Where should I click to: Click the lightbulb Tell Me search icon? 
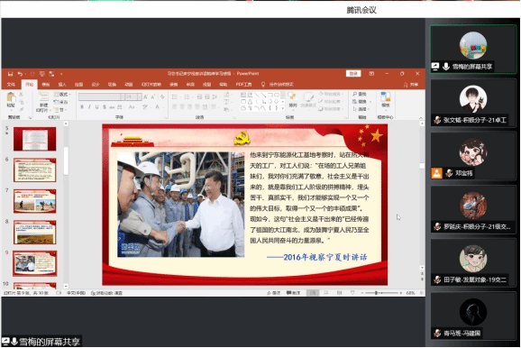tap(263, 85)
